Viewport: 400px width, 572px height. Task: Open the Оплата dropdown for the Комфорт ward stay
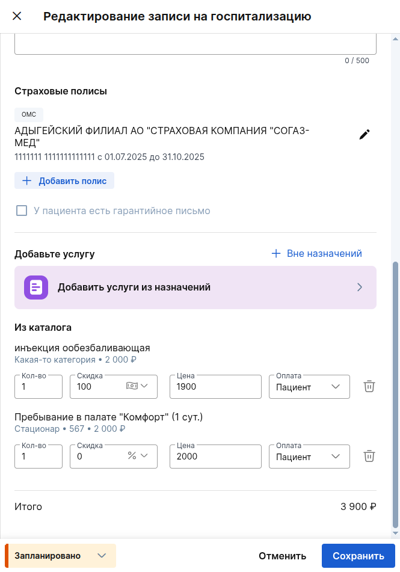click(309, 456)
